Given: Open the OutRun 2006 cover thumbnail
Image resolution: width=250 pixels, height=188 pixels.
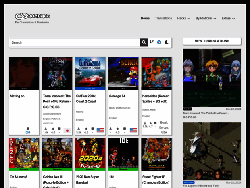Looking at the screenshot, I should pyautogui.click(x=90, y=73).
